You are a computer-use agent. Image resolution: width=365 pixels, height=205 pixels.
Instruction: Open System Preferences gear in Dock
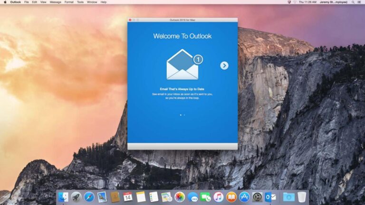pos(257,197)
